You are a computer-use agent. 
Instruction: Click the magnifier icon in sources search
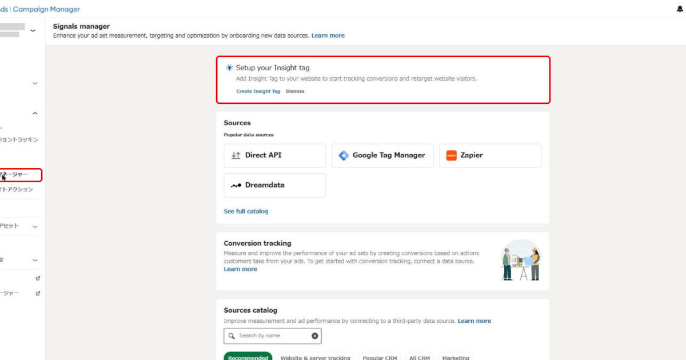click(x=232, y=336)
